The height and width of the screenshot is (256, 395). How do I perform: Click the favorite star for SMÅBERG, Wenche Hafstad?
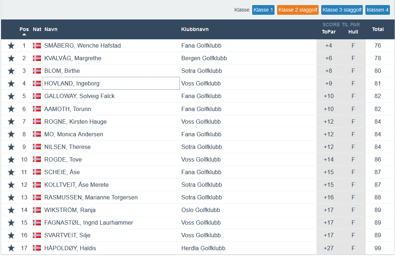[11, 46]
